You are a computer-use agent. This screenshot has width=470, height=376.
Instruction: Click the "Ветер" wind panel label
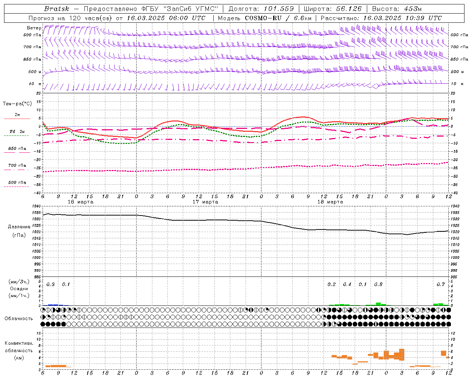34,28
